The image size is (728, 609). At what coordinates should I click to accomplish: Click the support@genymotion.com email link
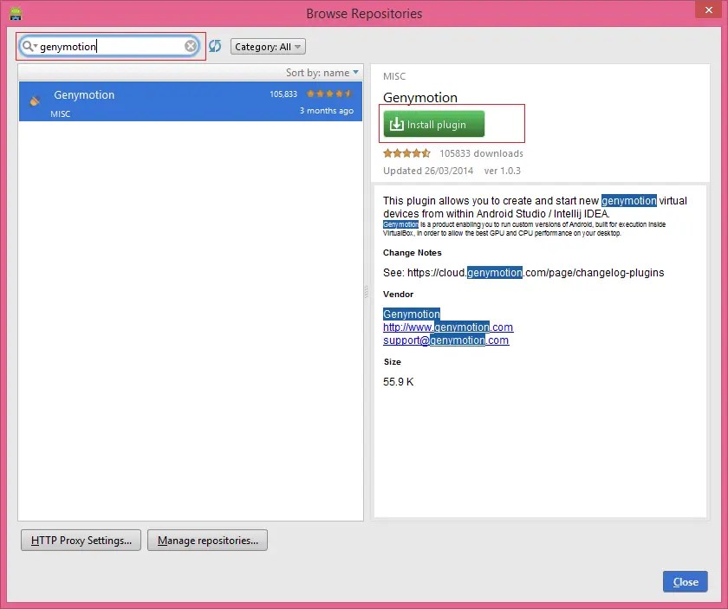pos(445,340)
